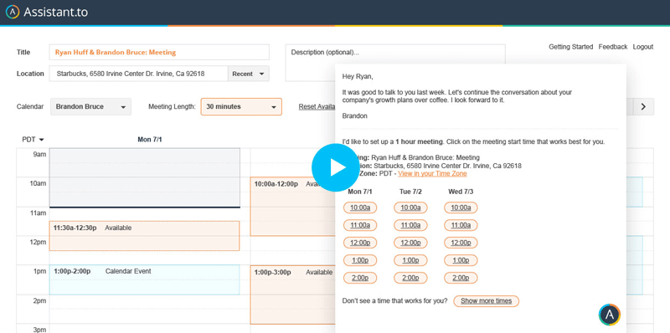Click the Reset Availability link
Image resolution: width=670 pixels, height=333 pixels.
pos(317,107)
